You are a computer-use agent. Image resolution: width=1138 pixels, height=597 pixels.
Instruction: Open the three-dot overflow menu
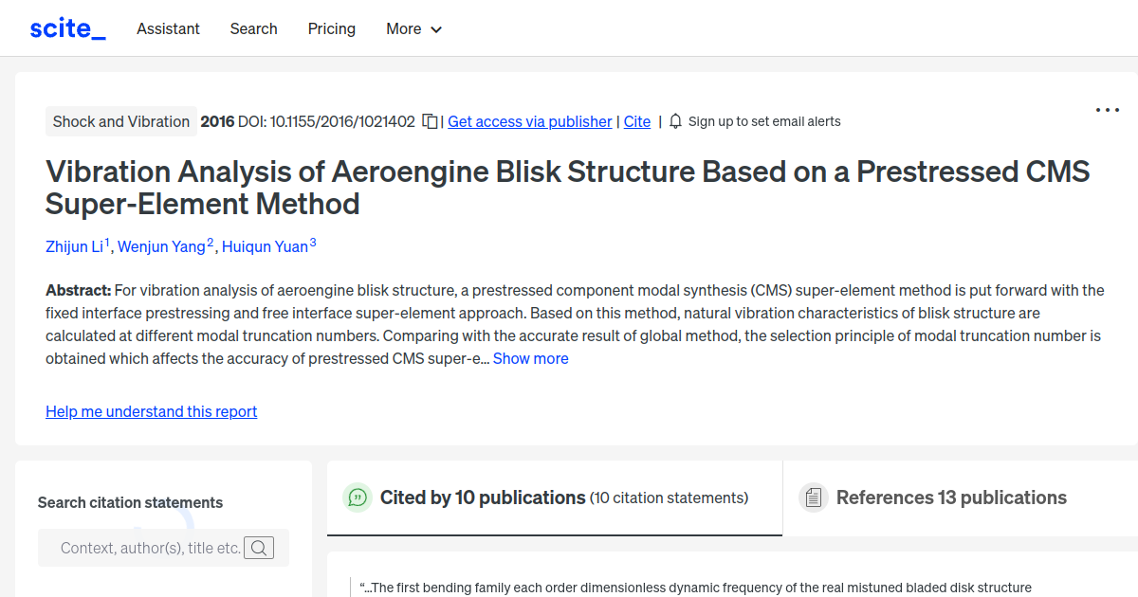point(1107,110)
